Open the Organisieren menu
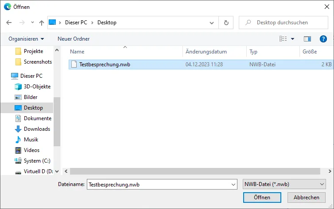This screenshot has height=209, width=334. (x=26, y=39)
